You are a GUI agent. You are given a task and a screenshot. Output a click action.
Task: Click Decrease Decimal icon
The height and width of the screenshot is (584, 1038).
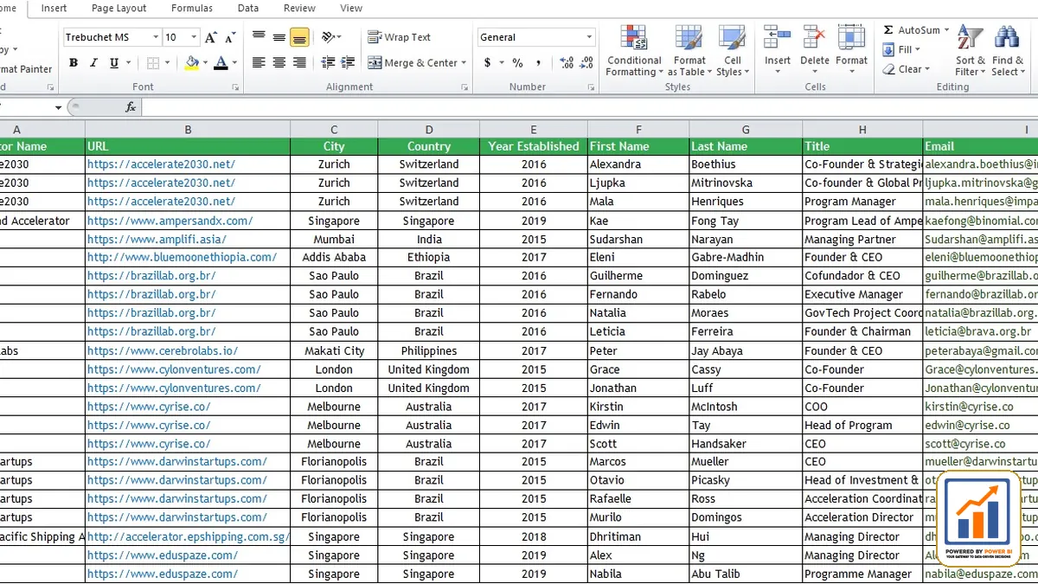(x=588, y=63)
